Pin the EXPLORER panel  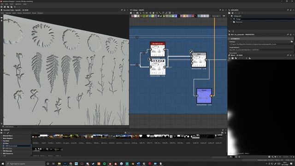pyautogui.click(x=288, y=10)
